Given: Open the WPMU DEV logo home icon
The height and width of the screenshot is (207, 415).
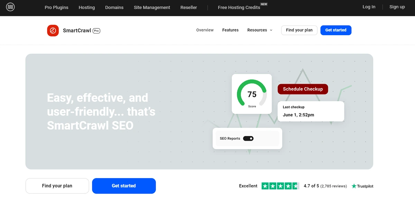Looking at the screenshot, I should click(10, 7).
